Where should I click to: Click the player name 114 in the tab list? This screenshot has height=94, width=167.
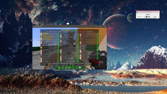click(44, 41)
